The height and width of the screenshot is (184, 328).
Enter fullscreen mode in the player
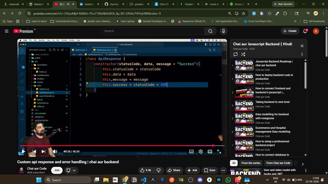(219, 151)
